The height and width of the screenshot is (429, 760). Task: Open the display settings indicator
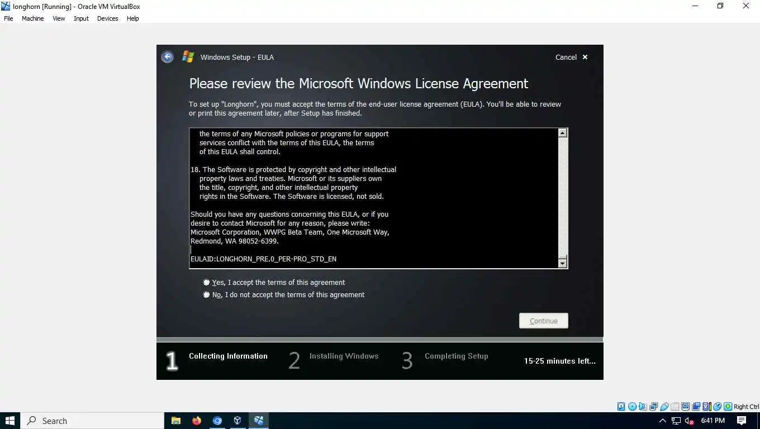(685, 407)
